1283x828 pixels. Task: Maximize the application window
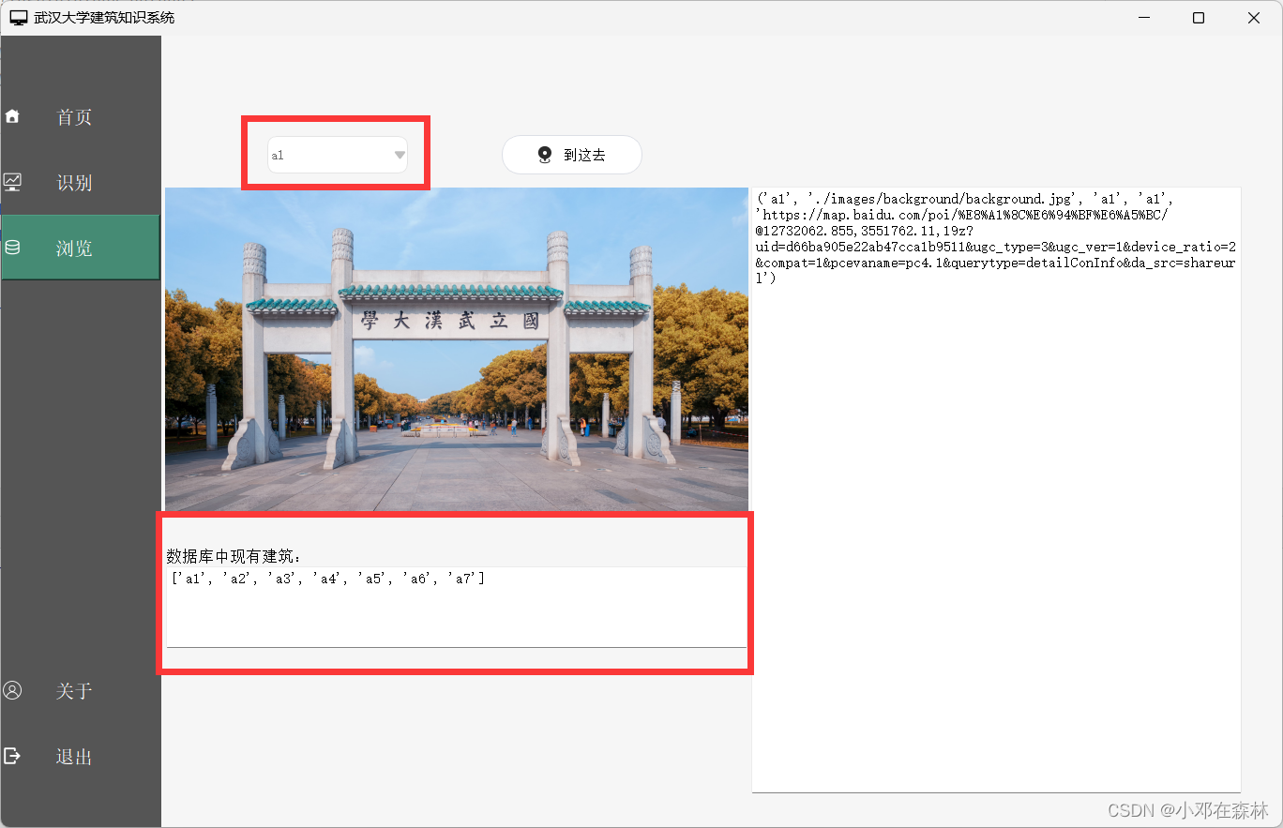coord(1199,18)
